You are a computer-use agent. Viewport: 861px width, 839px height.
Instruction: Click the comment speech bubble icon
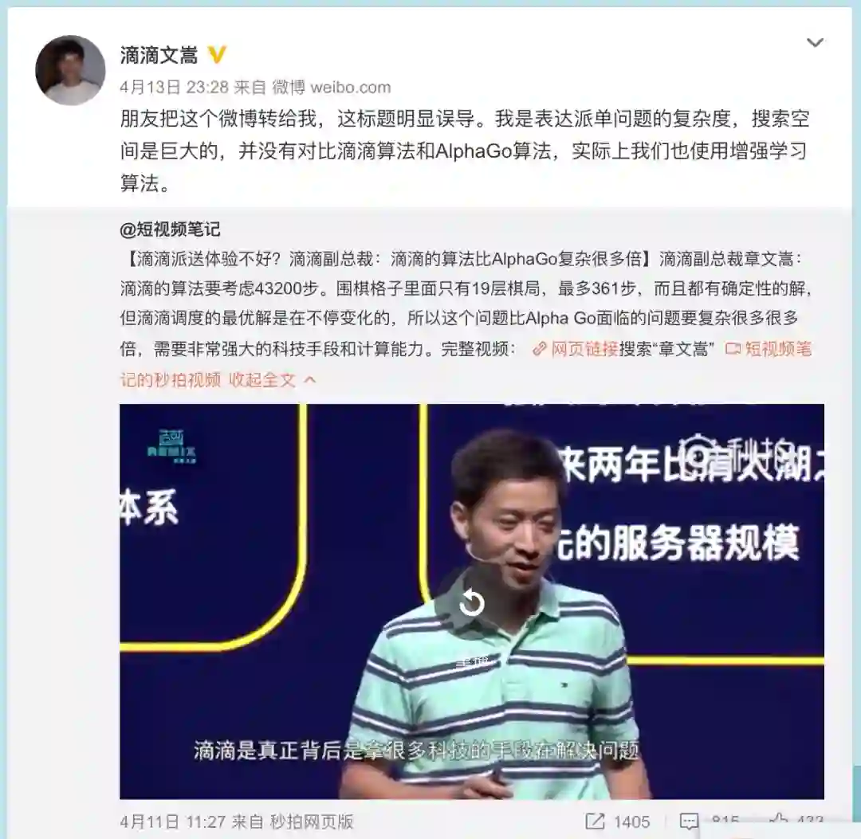[x=689, y=821]
